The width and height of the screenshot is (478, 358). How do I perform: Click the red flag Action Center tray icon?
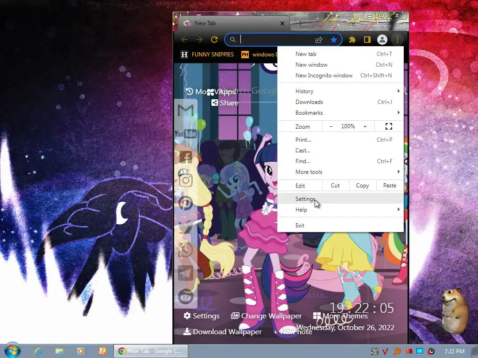point(408,351)
